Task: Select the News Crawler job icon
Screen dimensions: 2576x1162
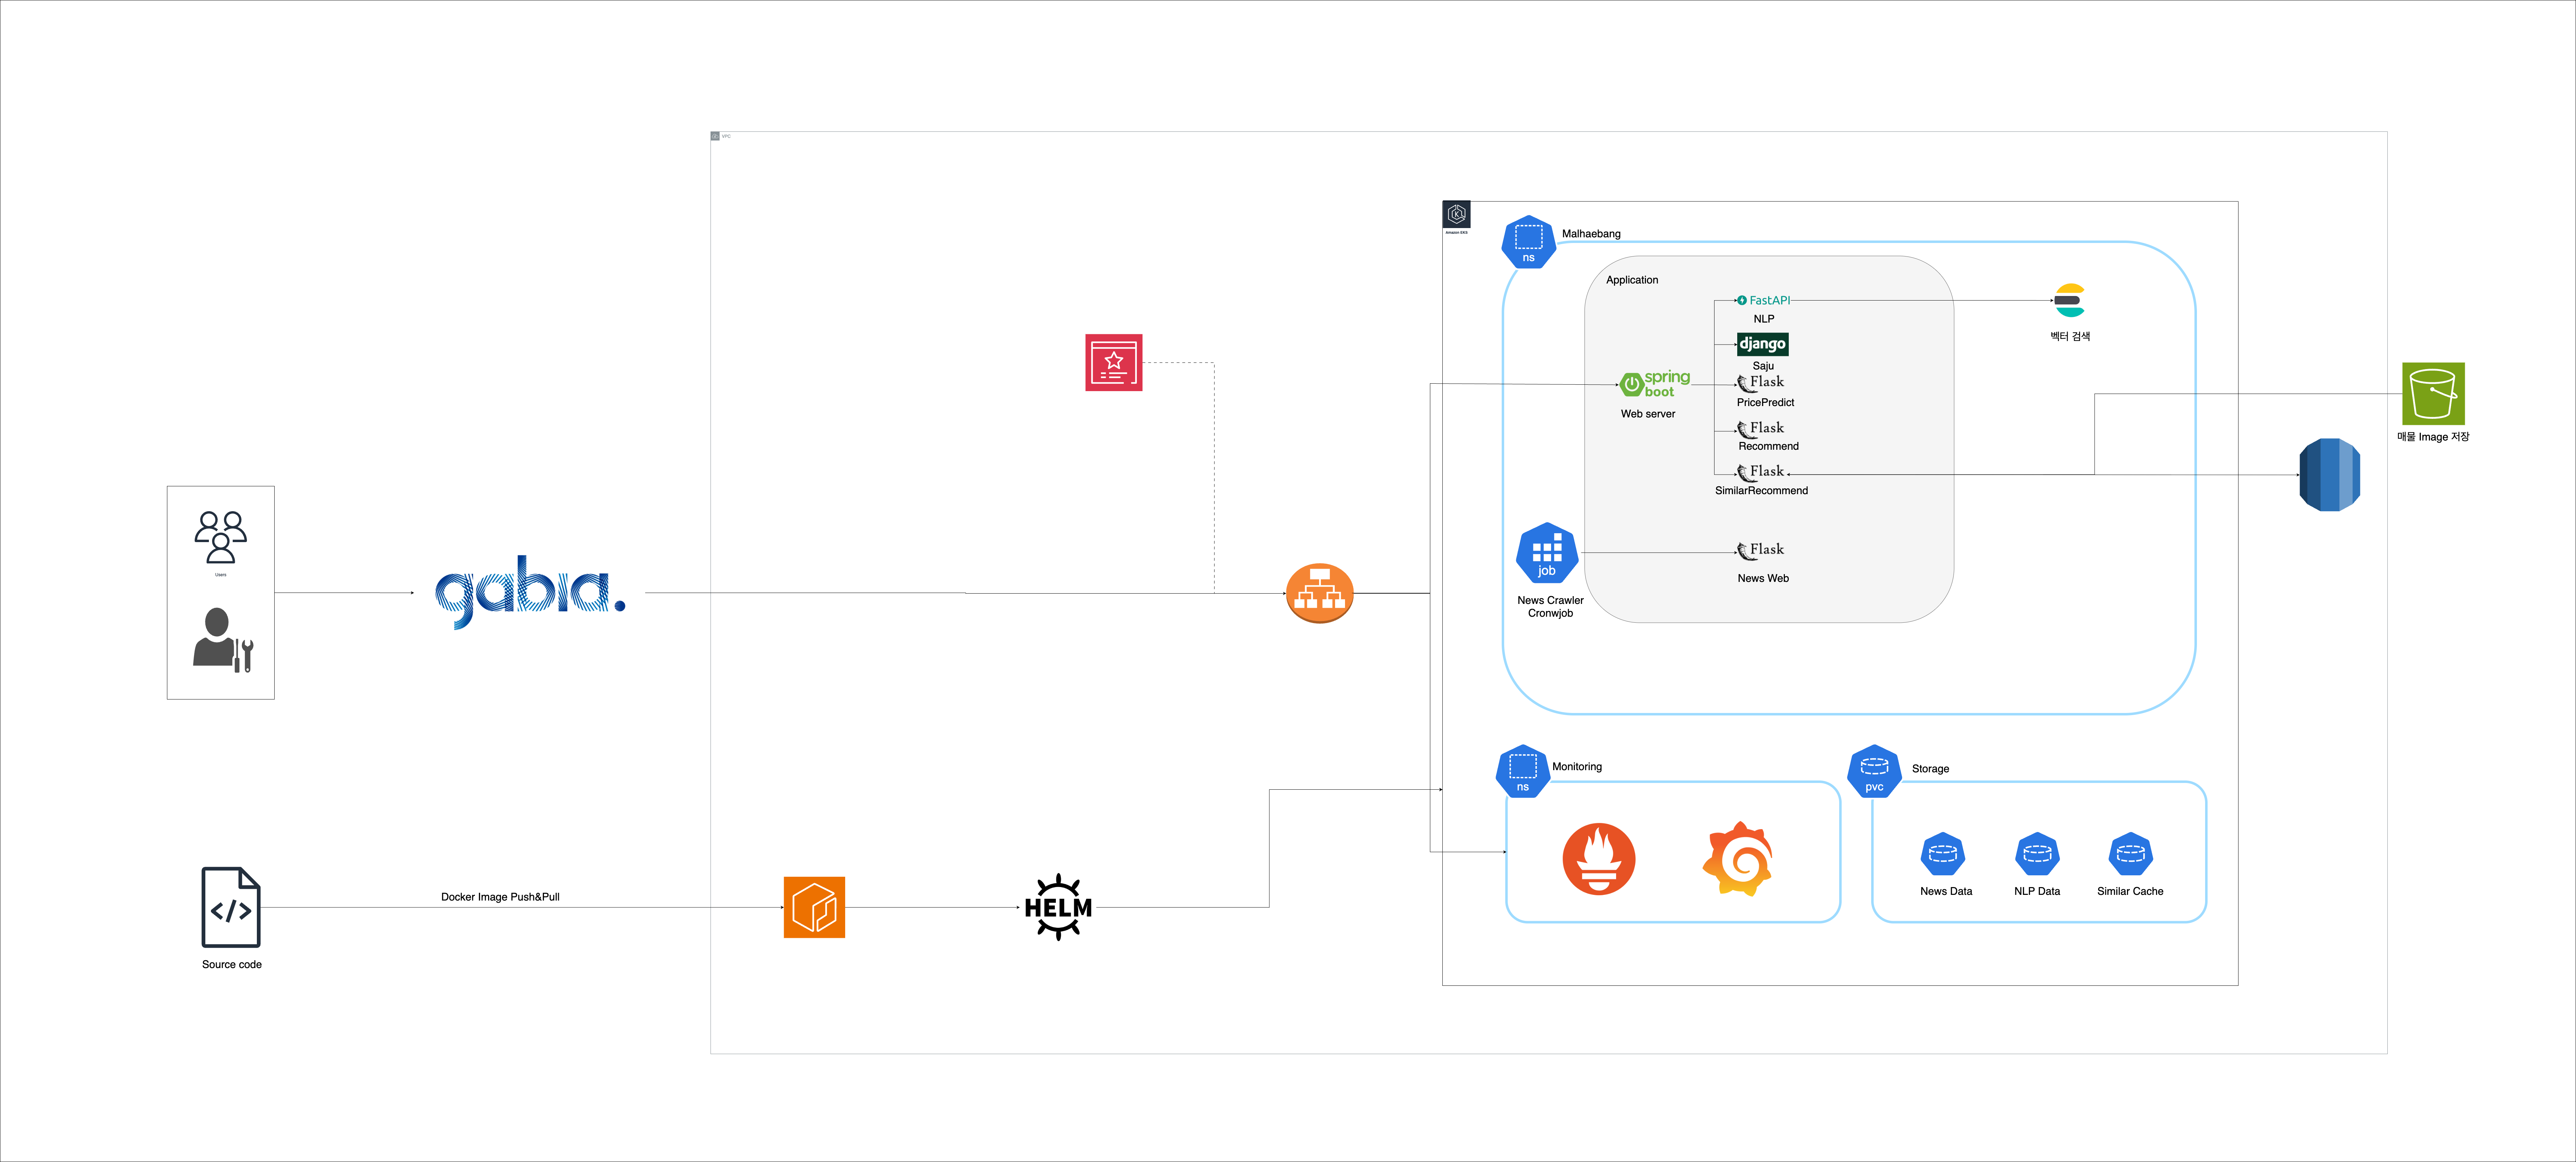Action: pos(1547,553)
